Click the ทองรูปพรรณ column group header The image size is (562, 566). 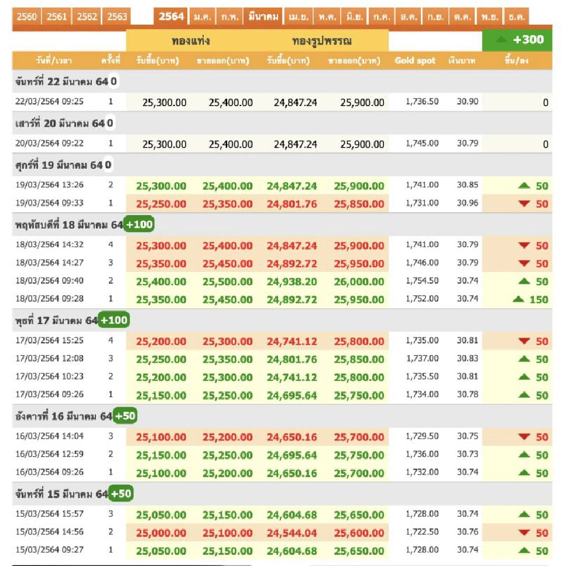click(321, 41)
